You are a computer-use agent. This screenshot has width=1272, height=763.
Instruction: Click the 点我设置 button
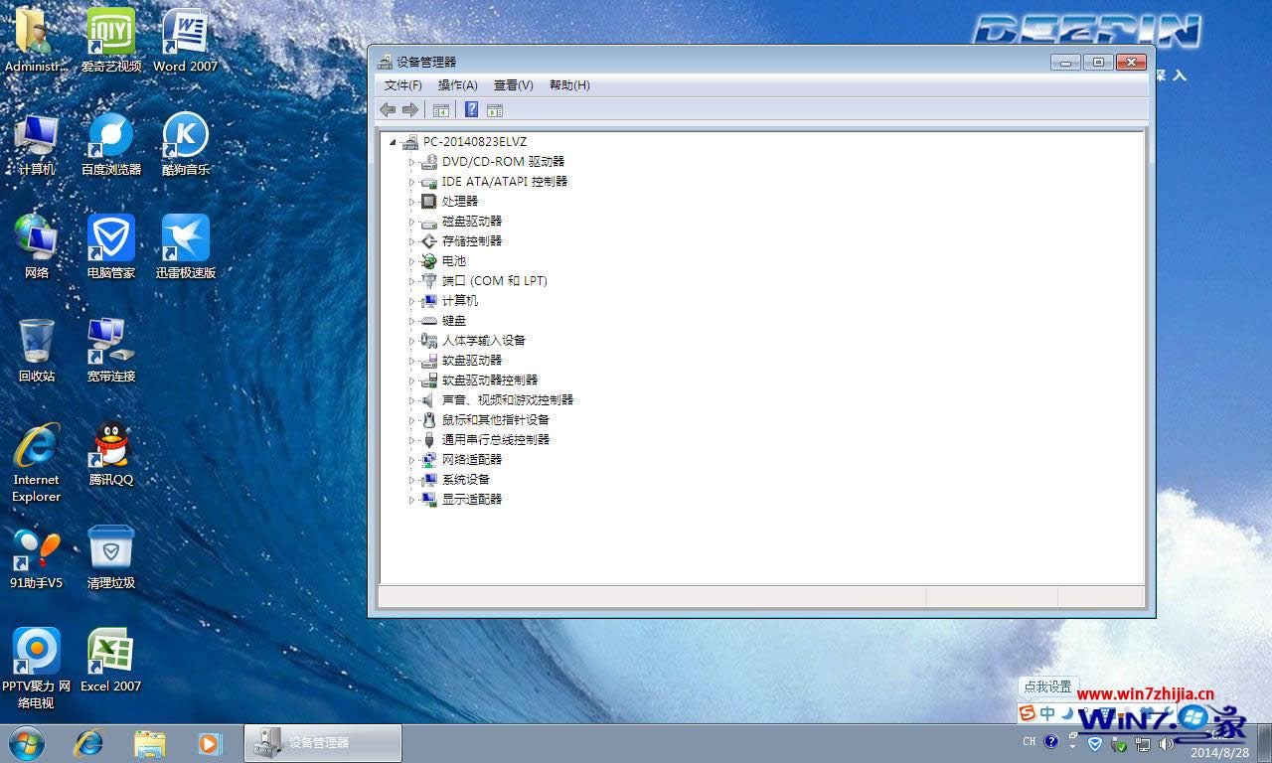(x=1047, y=686)
